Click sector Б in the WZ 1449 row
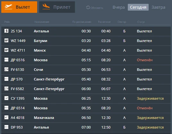This screenshot has height=134, width=172. tap(124, 41)
